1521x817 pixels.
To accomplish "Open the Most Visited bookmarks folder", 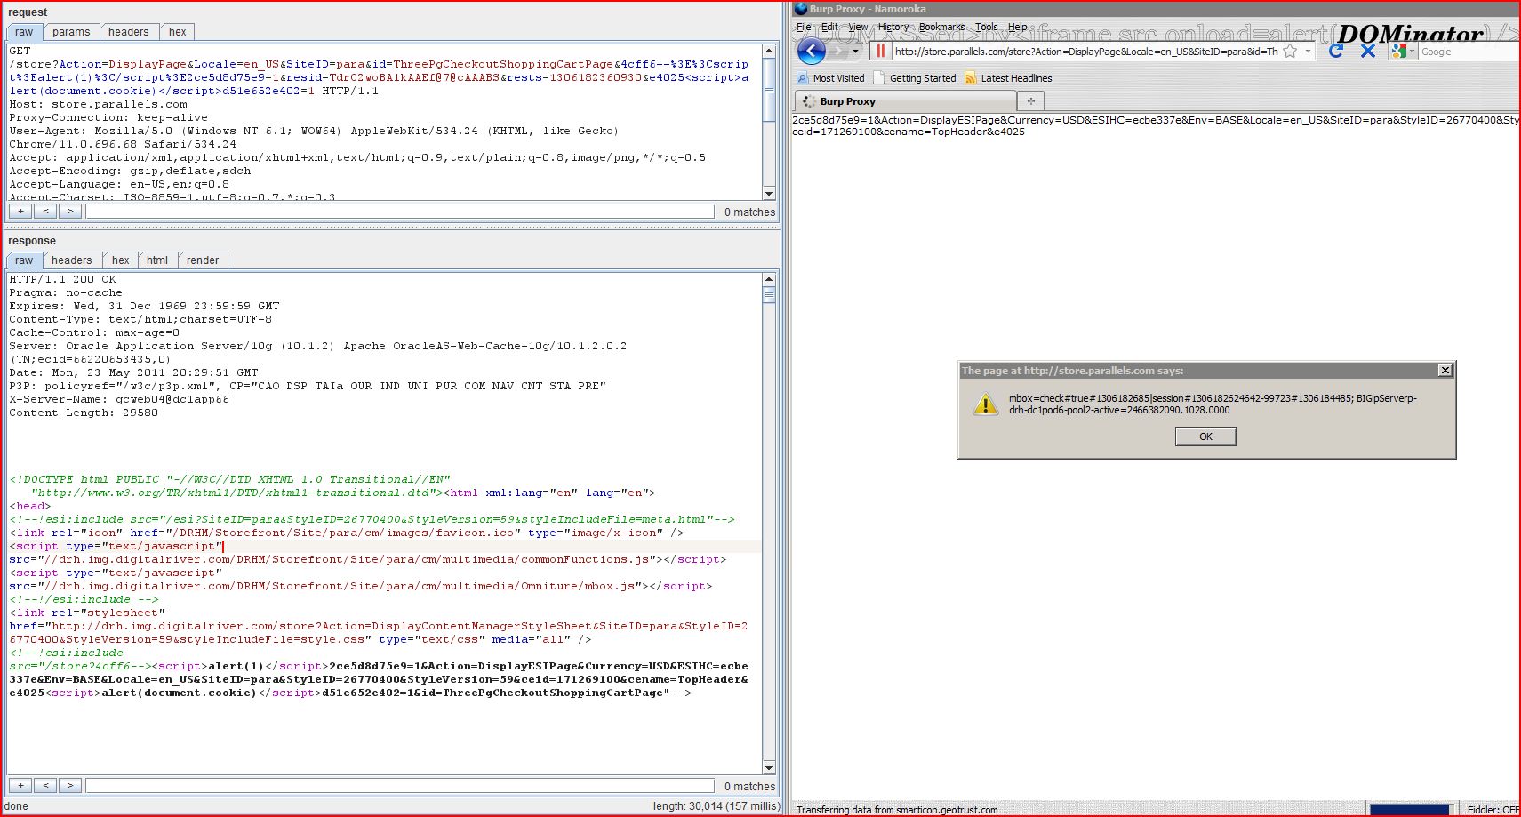I will click(830, 78).
